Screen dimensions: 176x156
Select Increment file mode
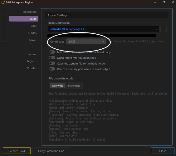pos(74,85)
